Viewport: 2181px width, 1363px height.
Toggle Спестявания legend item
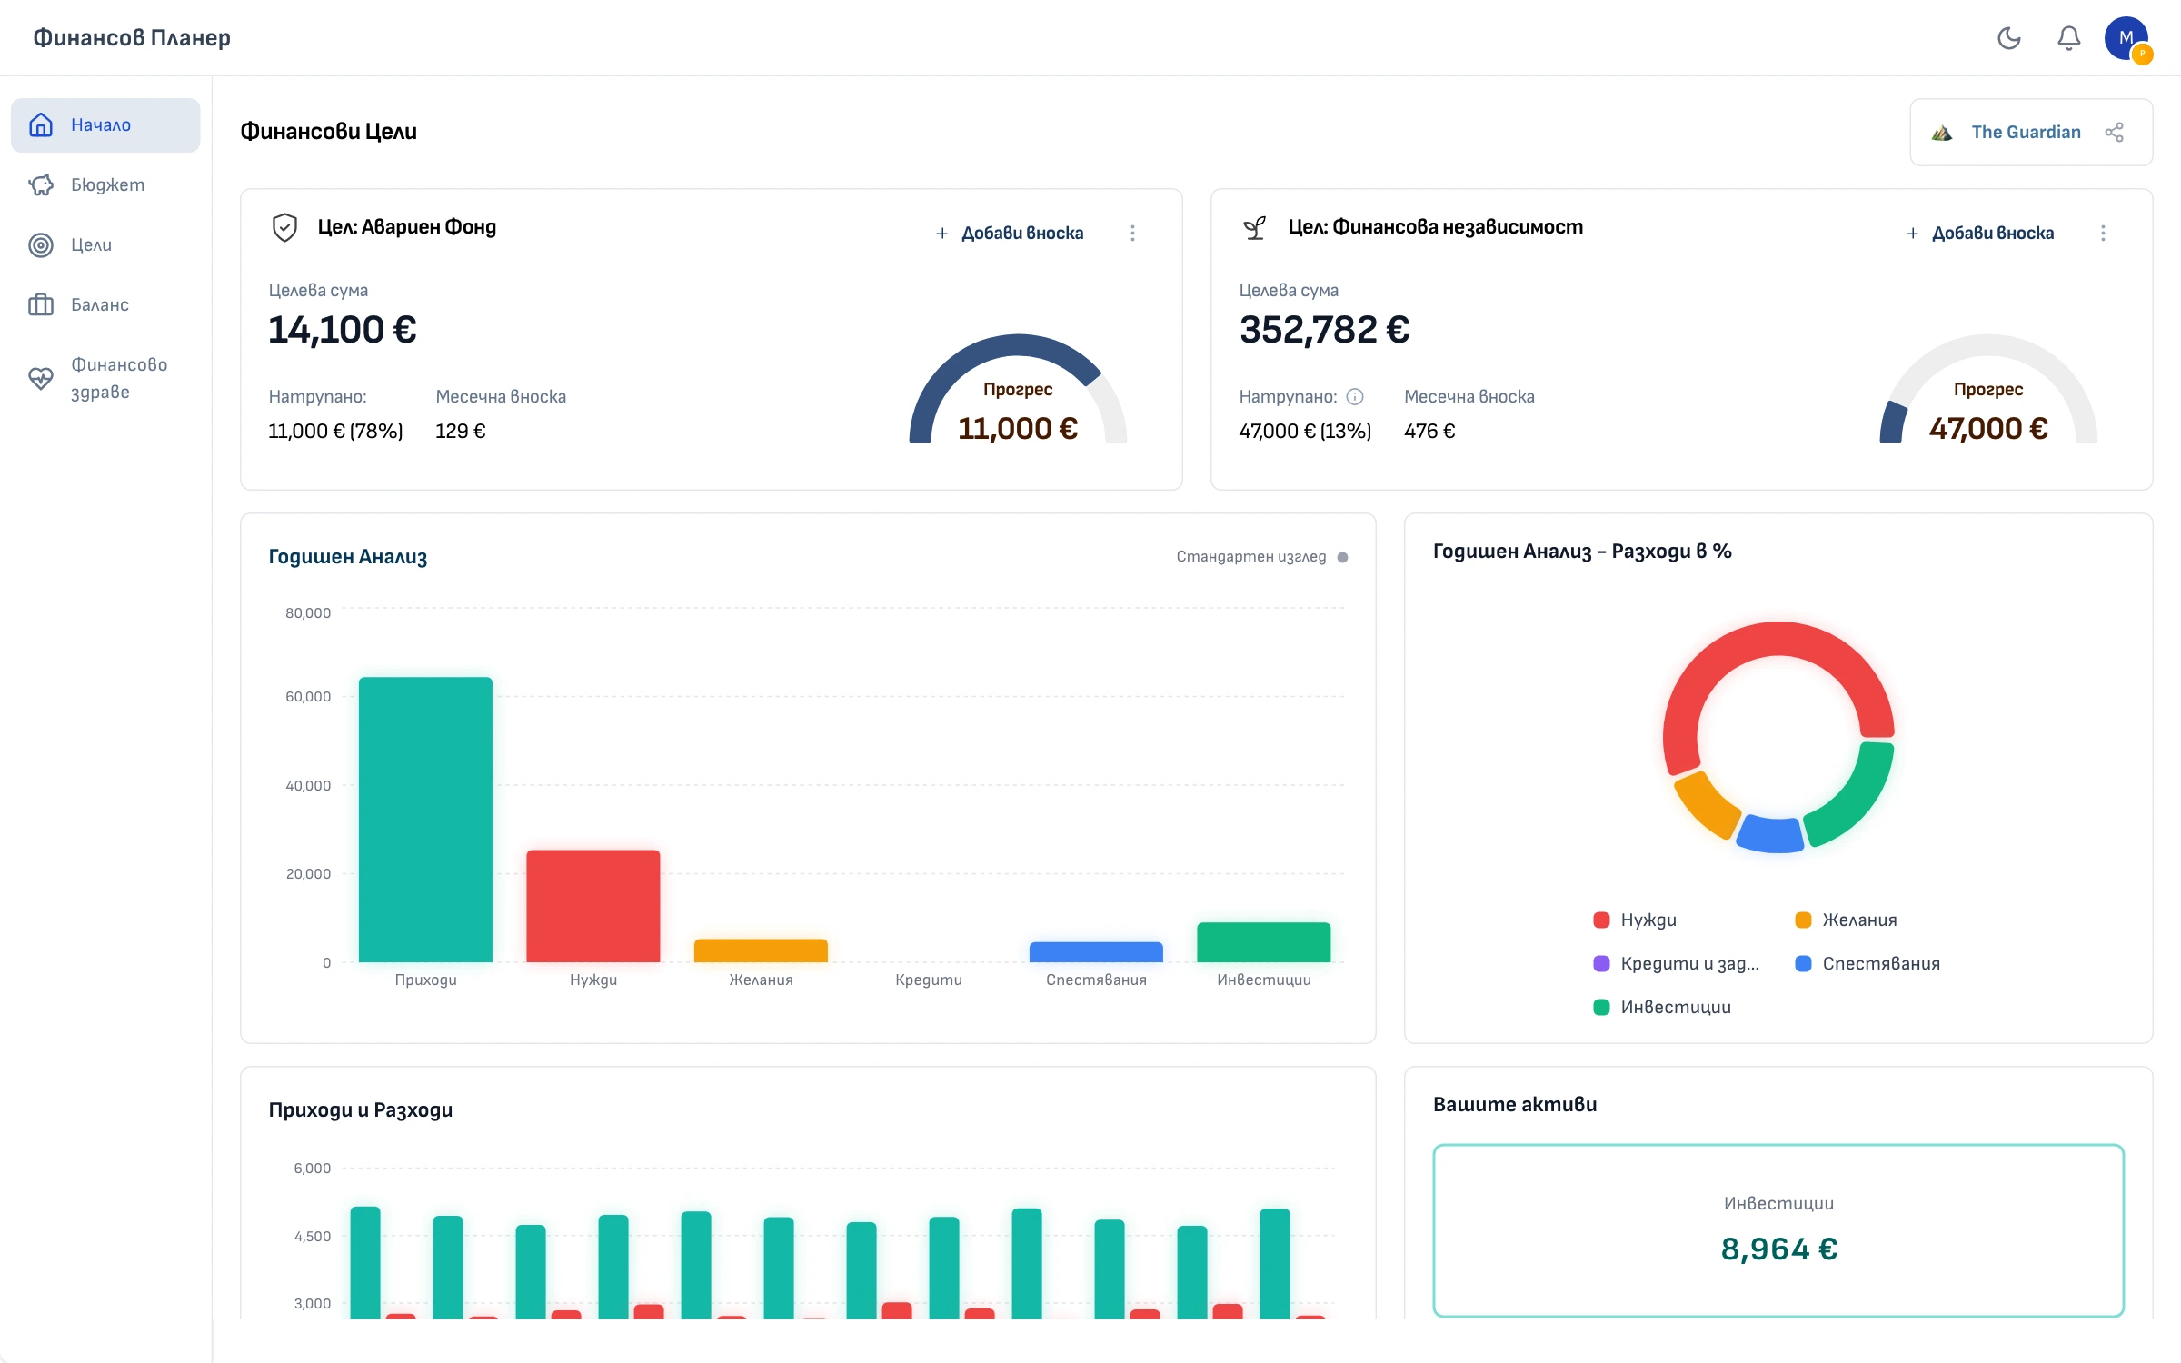click(1867, 963)
